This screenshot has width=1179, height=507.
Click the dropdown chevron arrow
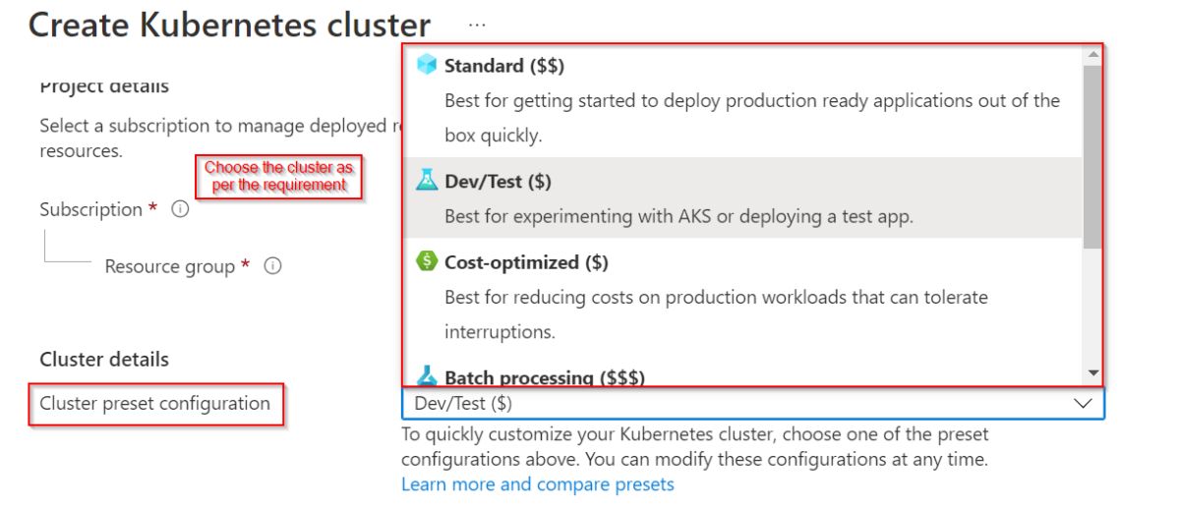tap(1082, 404)
